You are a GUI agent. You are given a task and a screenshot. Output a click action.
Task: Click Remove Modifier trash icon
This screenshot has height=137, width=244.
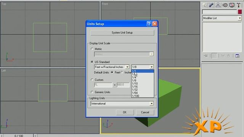click(228, 56)
